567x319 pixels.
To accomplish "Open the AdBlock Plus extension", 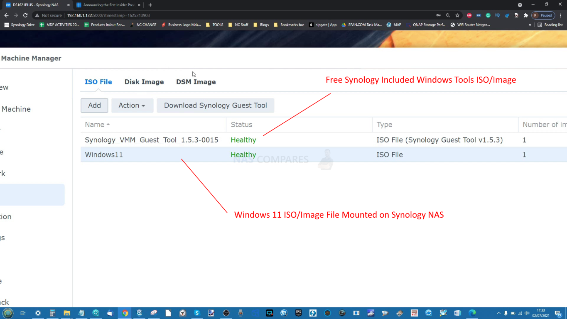I will tap(469, 15).
